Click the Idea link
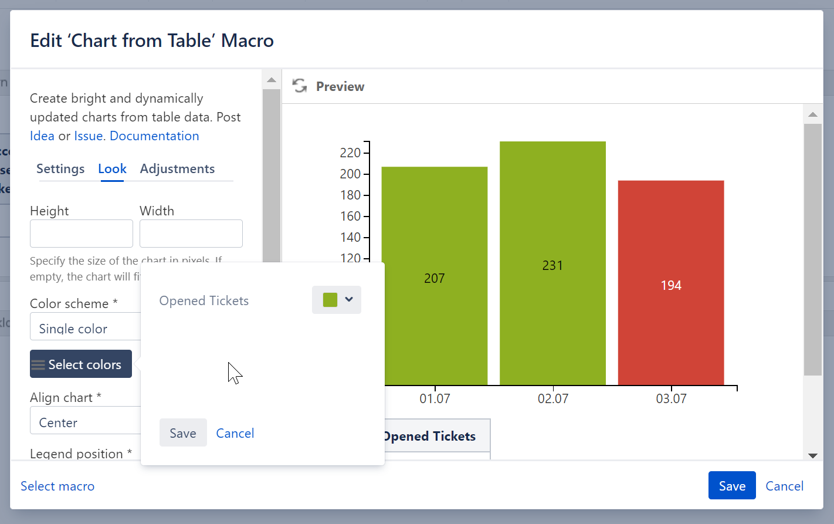The height and width of the screenshot is (524, 834). [42, 136]
